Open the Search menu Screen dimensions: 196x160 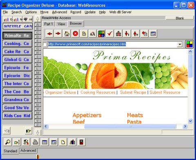(16, 12)
